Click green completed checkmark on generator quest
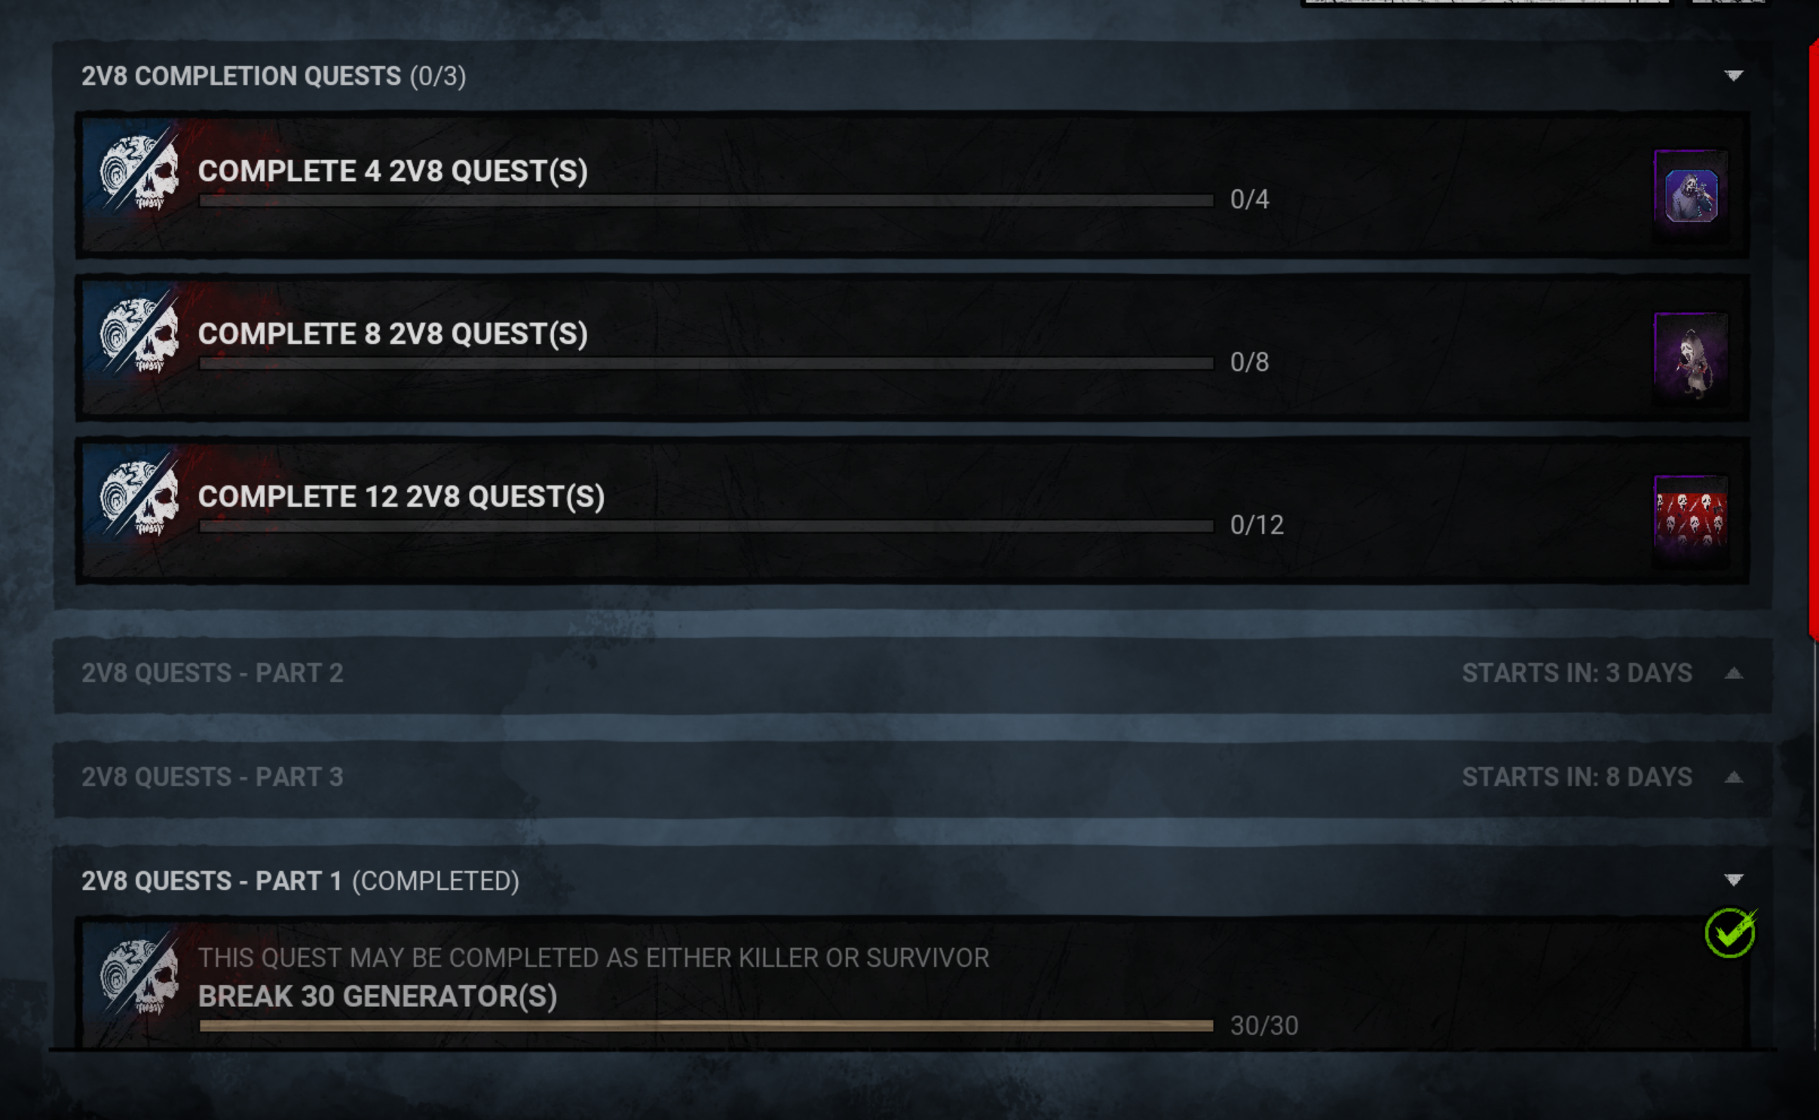The height and width of the screenshot is (1120, 1819). pos(1731,932)
